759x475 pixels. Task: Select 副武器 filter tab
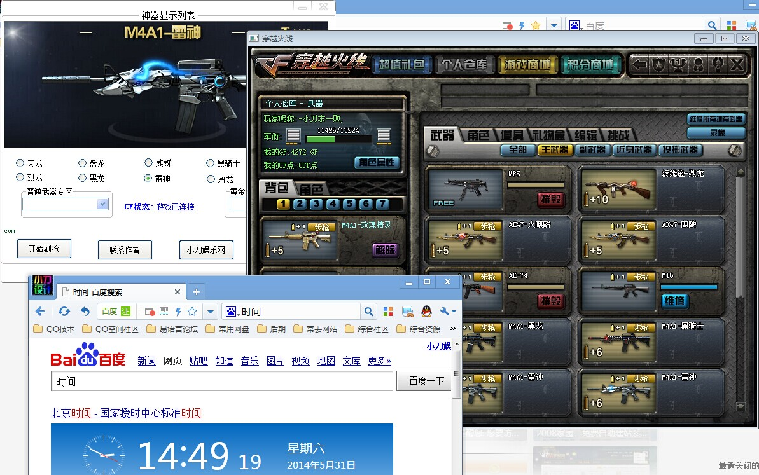click(592, 150)
